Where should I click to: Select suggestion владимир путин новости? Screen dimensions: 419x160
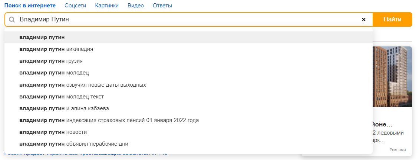[53, 132]
